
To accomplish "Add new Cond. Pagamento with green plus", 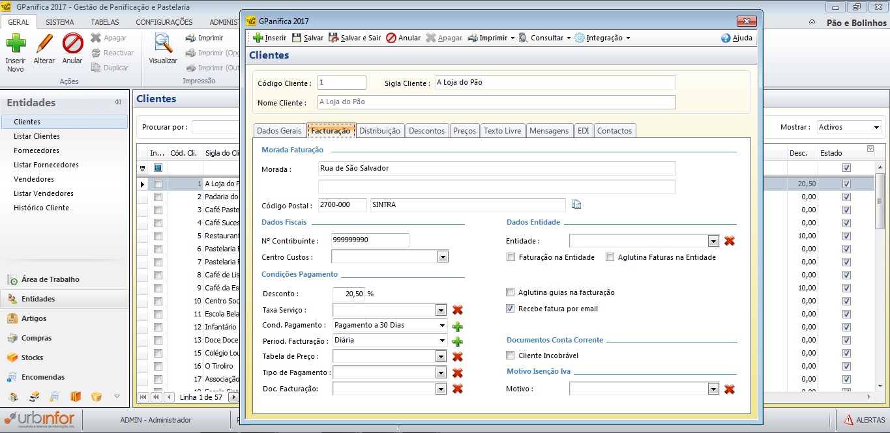I will [x=458, y=326].
